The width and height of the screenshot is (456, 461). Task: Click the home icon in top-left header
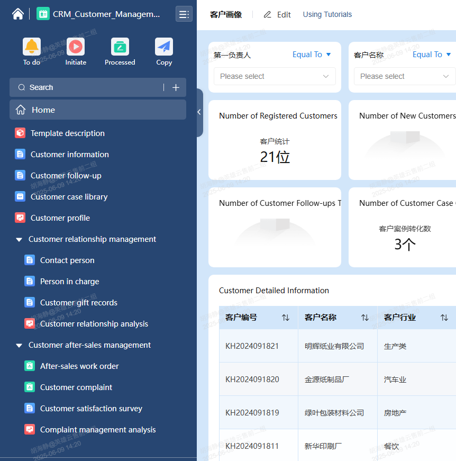[18, 14]
